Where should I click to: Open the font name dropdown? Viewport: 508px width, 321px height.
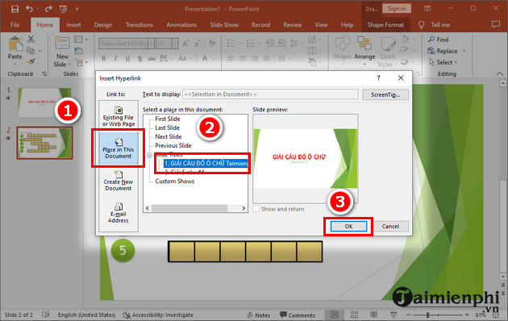pos(151,44)
